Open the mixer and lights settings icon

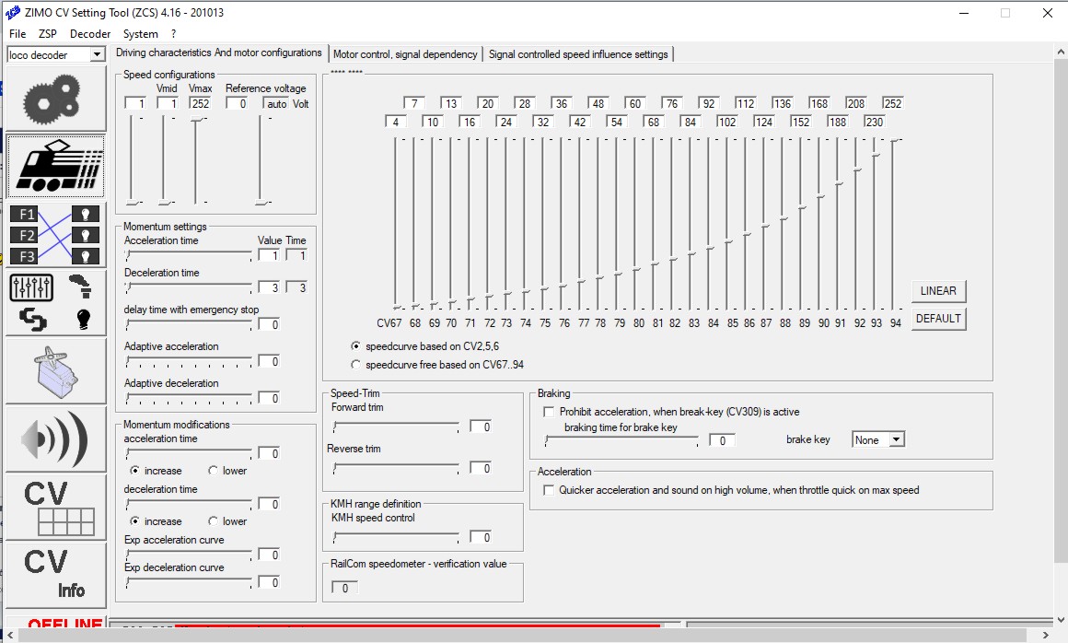click(x=55, y=302)
